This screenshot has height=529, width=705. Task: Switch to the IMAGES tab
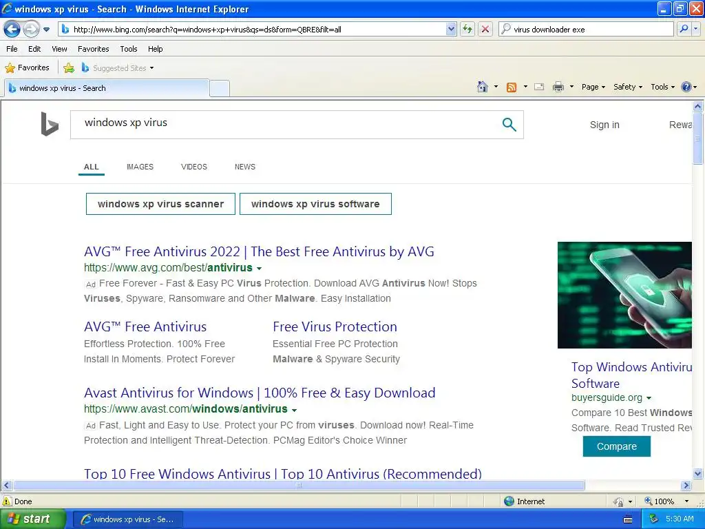click(x=140, y=167)
